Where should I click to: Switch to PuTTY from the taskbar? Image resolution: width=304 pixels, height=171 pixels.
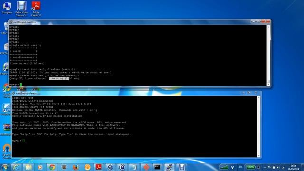[169, 167]
